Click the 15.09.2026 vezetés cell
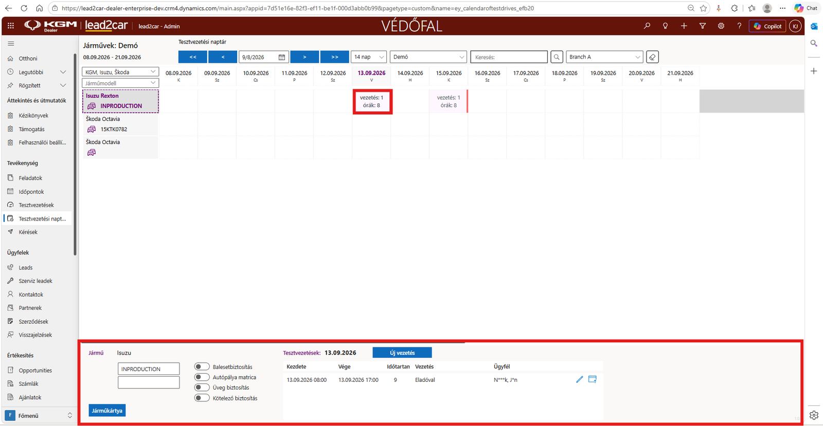Viewport: 823px width, 426px height. 449,101
